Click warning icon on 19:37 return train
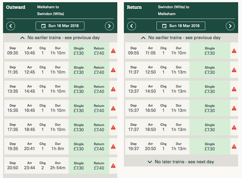Screen dimensions: 242x178 coord(234,146)
